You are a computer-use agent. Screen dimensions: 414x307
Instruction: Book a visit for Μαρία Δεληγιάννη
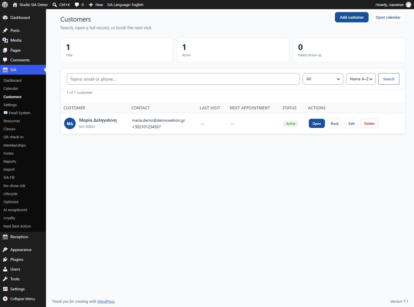point(335,123)
